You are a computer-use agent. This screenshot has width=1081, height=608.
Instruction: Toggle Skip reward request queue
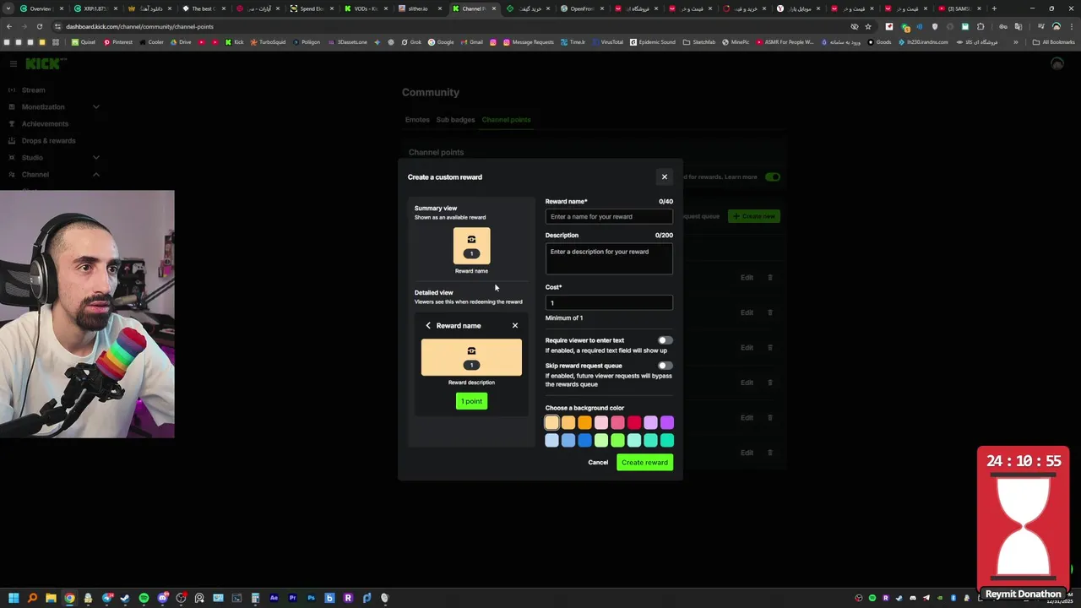click(665, 366)
